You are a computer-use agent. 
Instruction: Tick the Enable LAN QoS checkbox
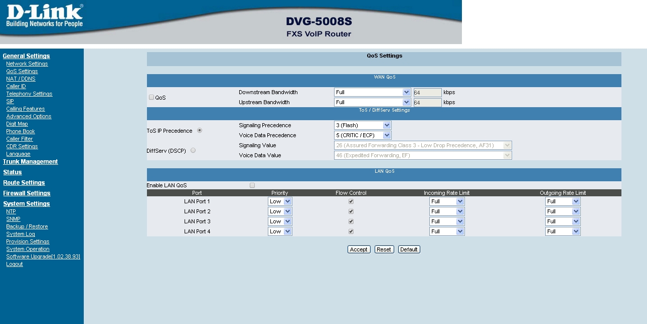tap(252, 185)
